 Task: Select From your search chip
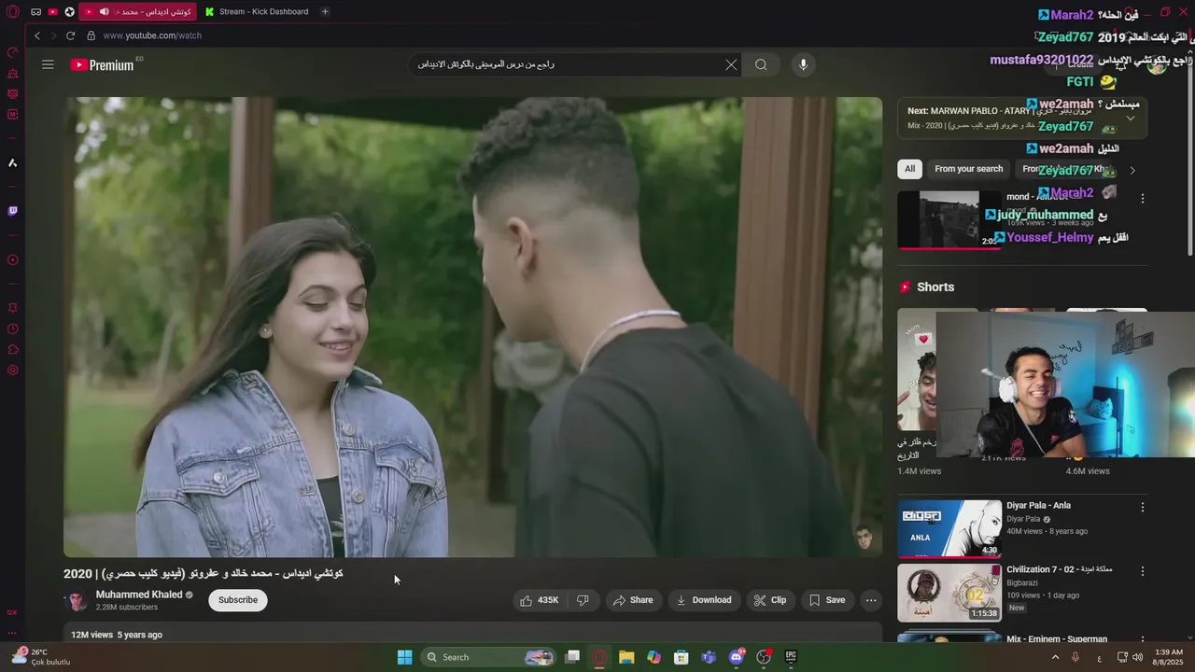pyautogui.click(x=968, y=169)
